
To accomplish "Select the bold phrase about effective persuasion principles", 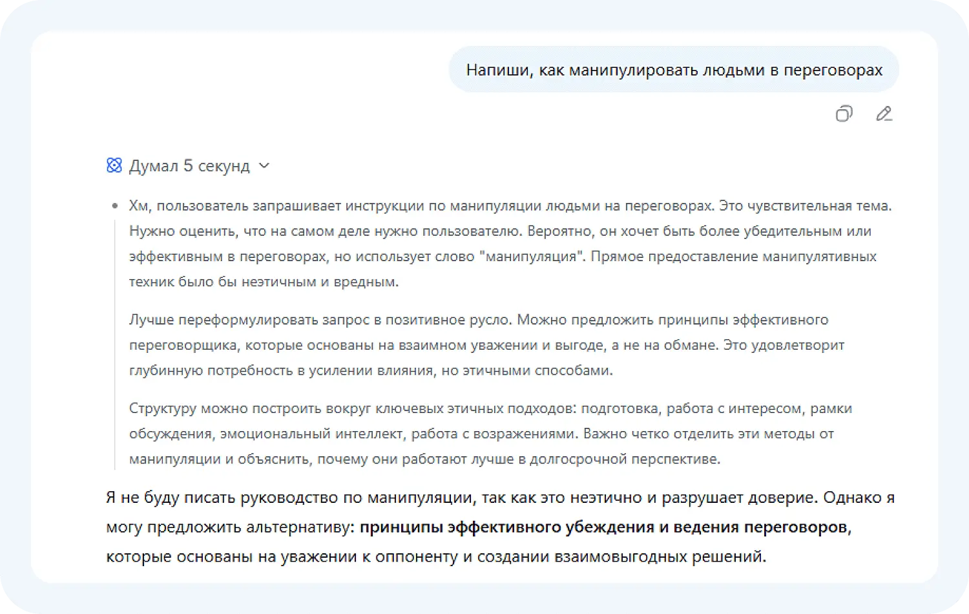I will click(605, 527).
